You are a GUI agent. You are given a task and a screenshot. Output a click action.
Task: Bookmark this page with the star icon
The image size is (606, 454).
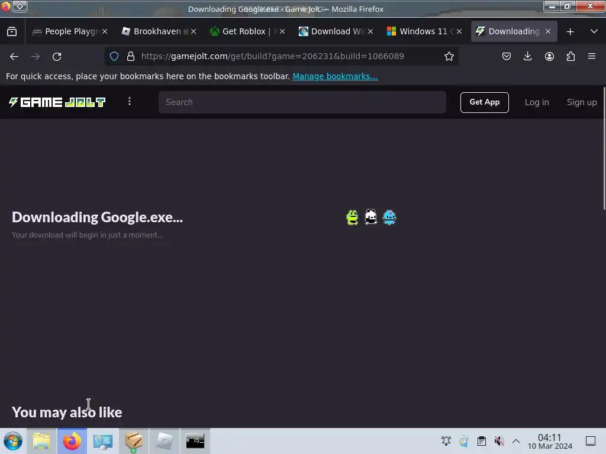click(x=449, y=56)
